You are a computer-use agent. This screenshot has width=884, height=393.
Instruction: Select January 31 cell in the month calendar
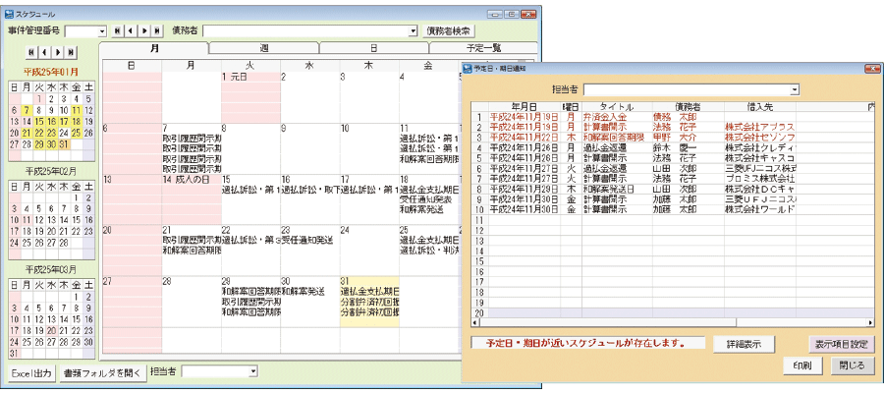[x=368, y=305]
